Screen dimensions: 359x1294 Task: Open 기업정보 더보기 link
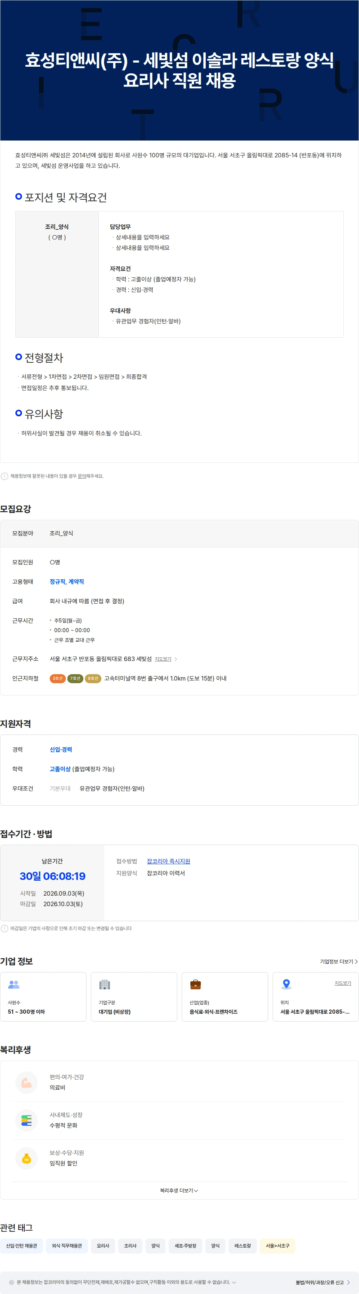tap(339, 962)
